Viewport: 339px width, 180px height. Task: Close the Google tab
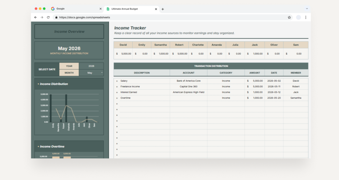click(x=101, y=9)
